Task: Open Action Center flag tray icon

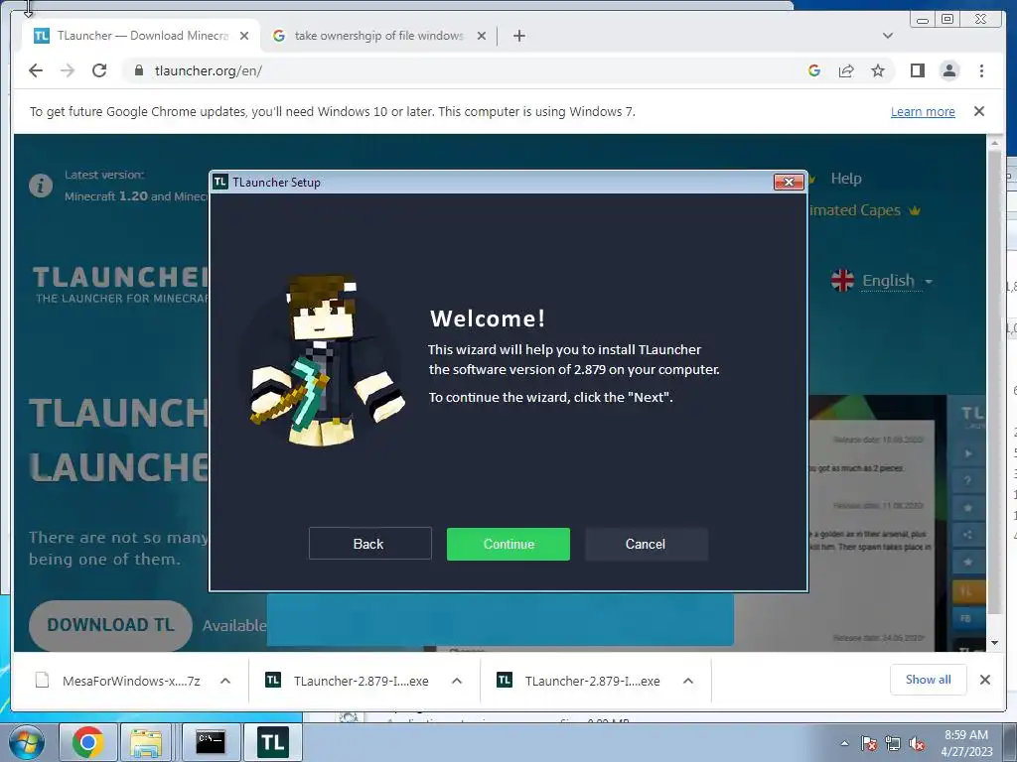Action: pos(869,743)
